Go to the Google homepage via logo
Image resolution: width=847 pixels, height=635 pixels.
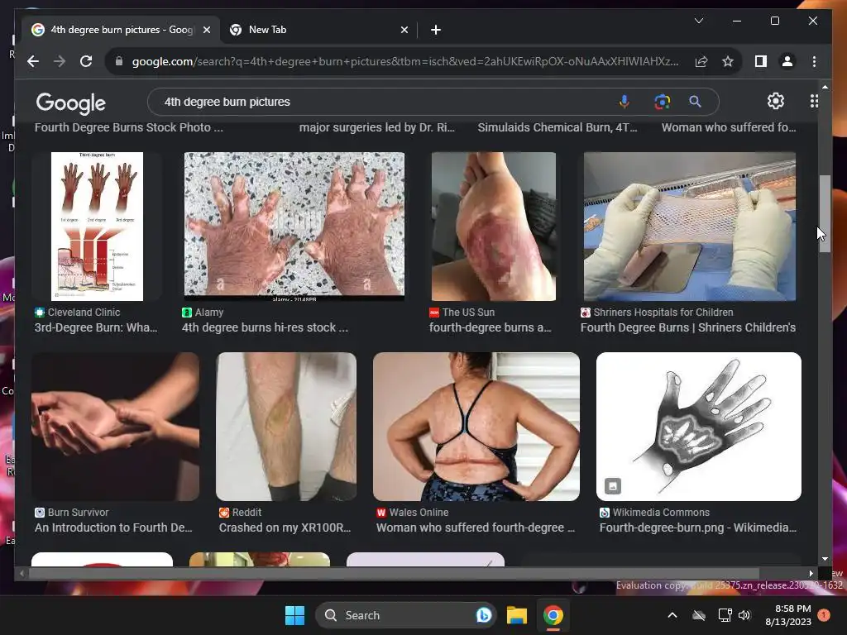(x=71, y=103)
